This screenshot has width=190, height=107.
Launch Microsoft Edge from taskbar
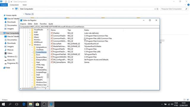[x=24, y=104]
